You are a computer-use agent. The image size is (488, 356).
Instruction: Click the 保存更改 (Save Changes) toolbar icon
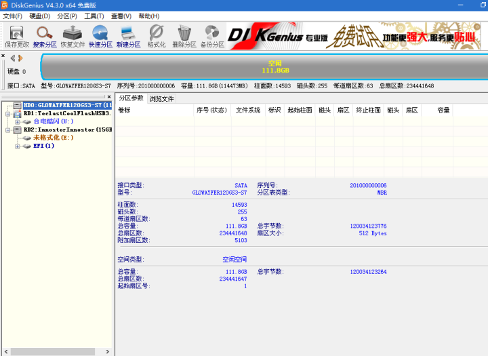click(16, 35)
